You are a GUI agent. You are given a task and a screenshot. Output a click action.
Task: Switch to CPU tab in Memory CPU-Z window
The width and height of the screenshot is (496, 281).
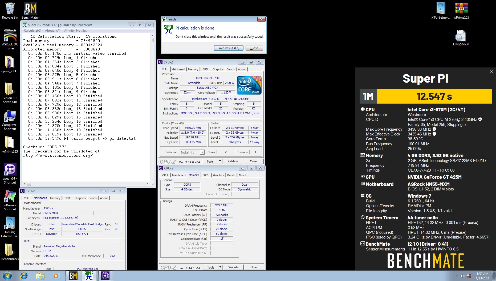(x=165, y=175)
